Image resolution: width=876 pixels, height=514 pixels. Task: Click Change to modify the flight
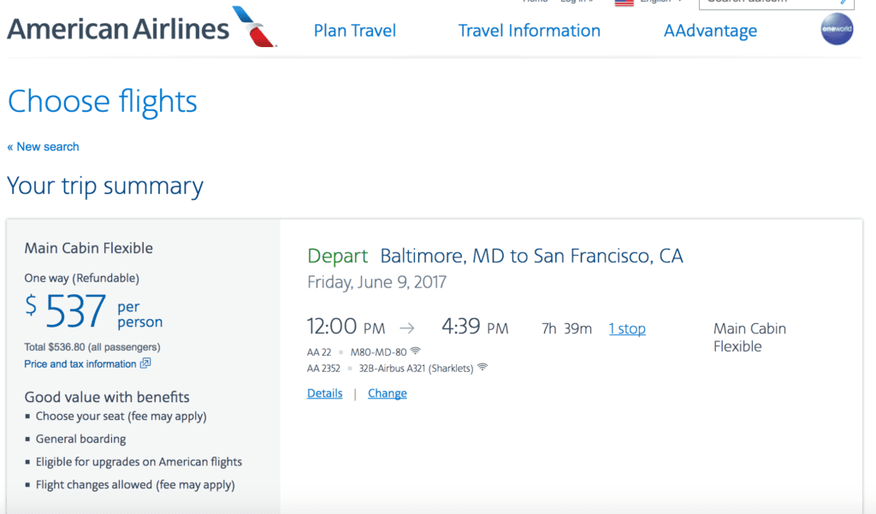pyautogui.click(x=387, y=393)
